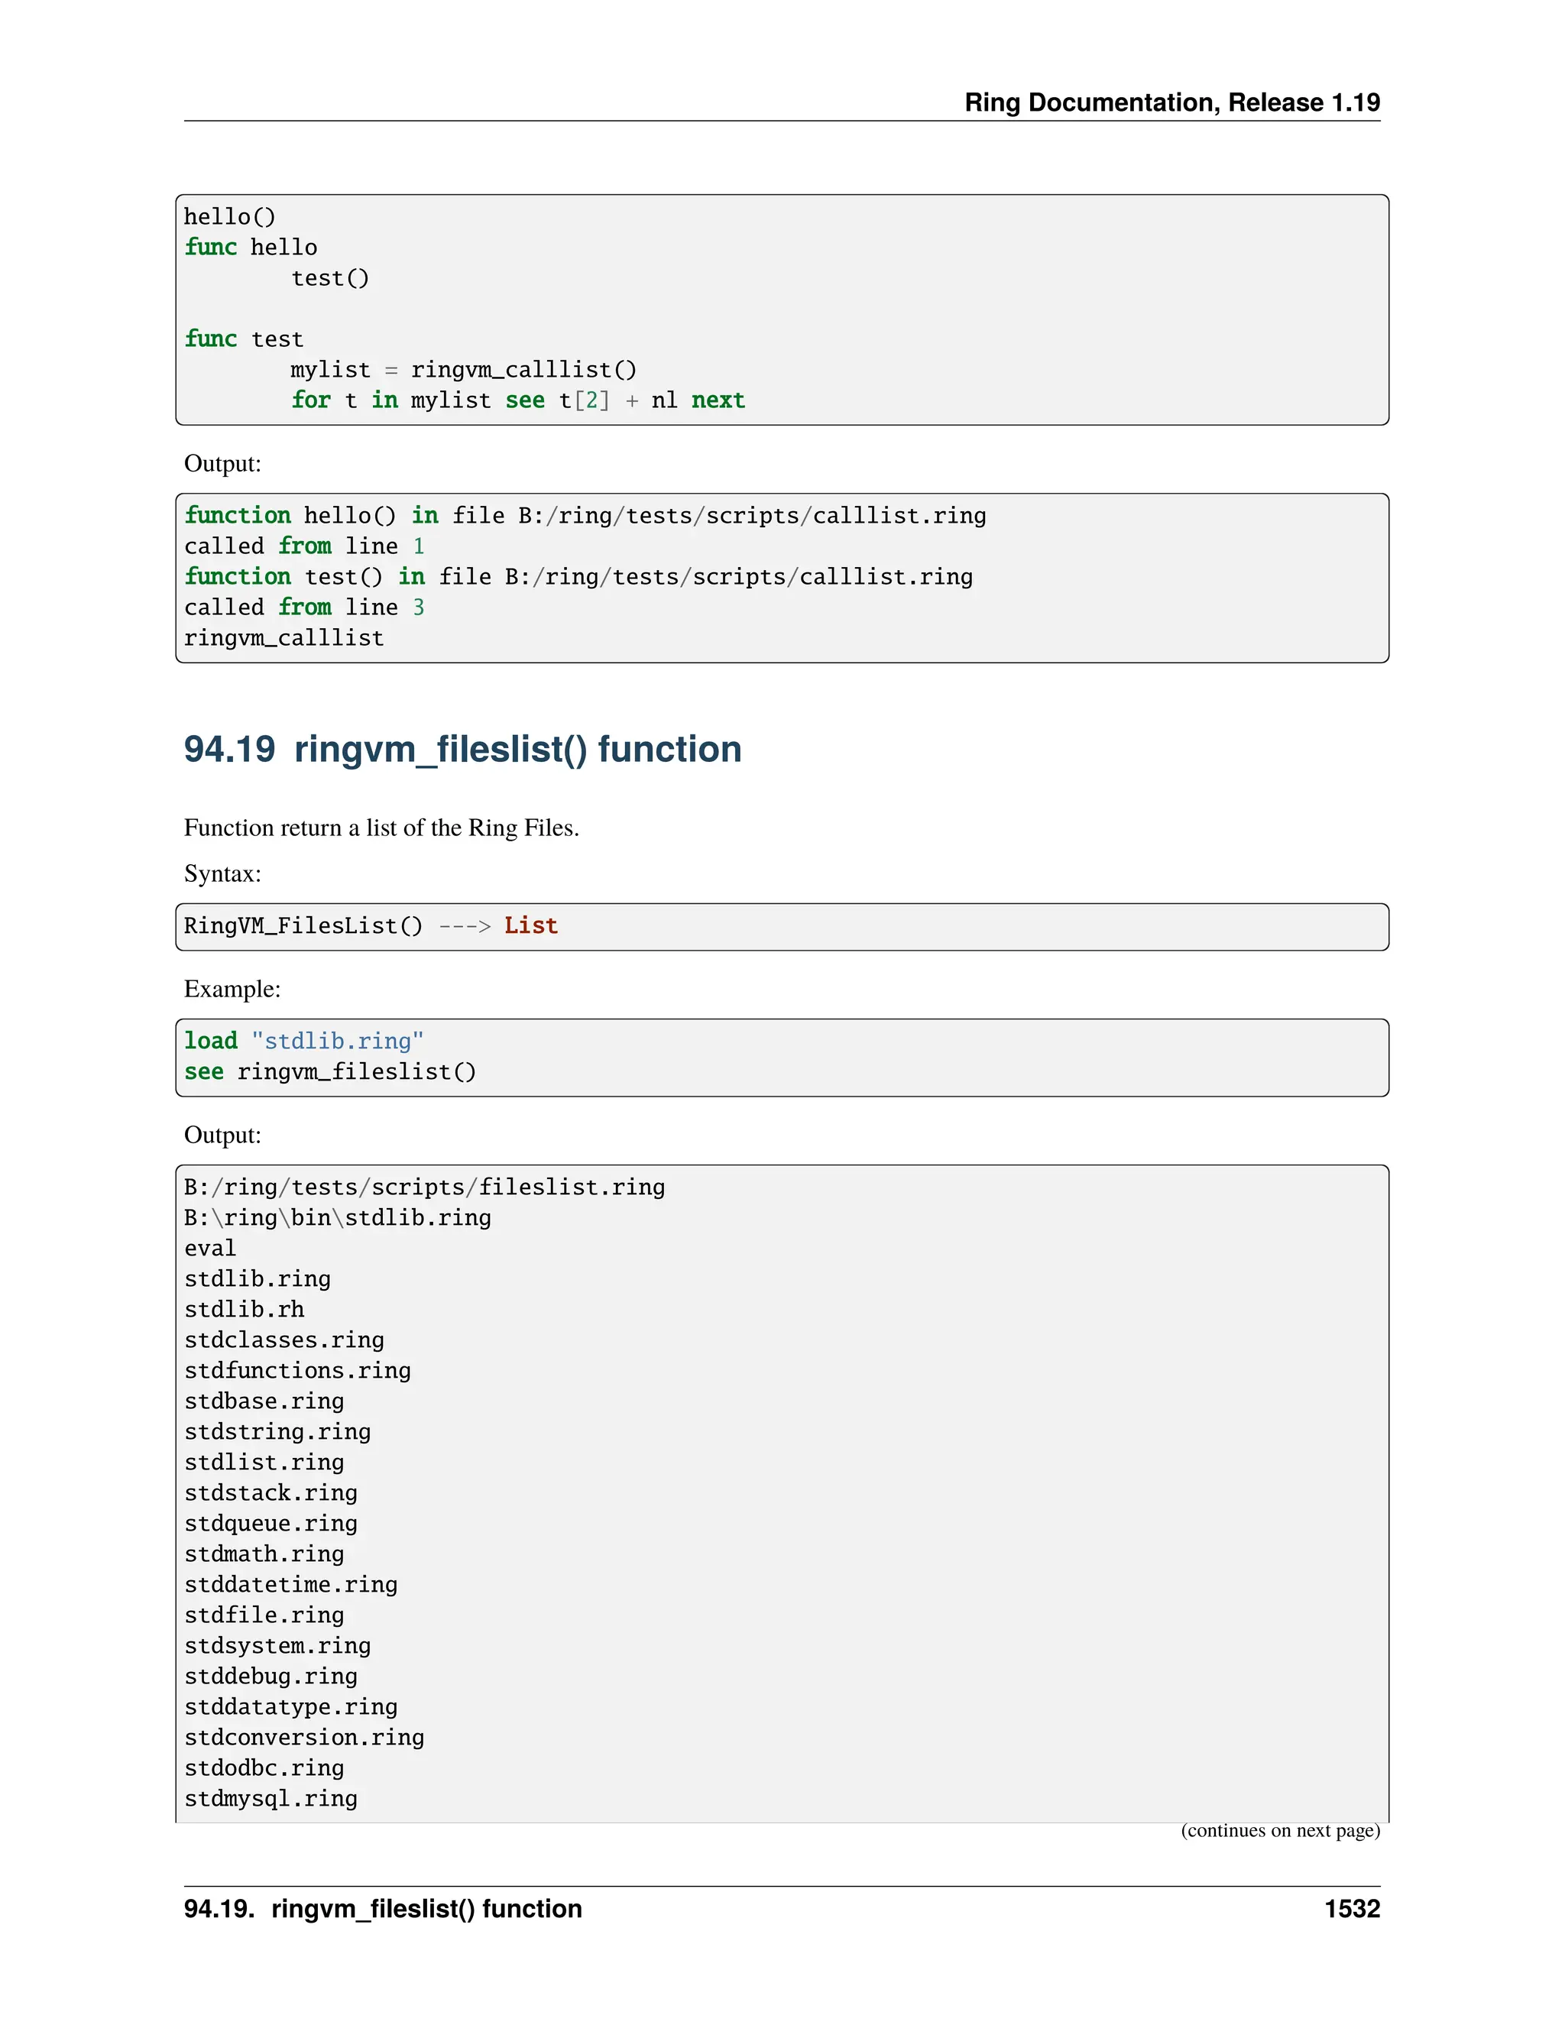
Task: Click the 'stdsystem.ring' output line
Action: (x=277, y=1646)
